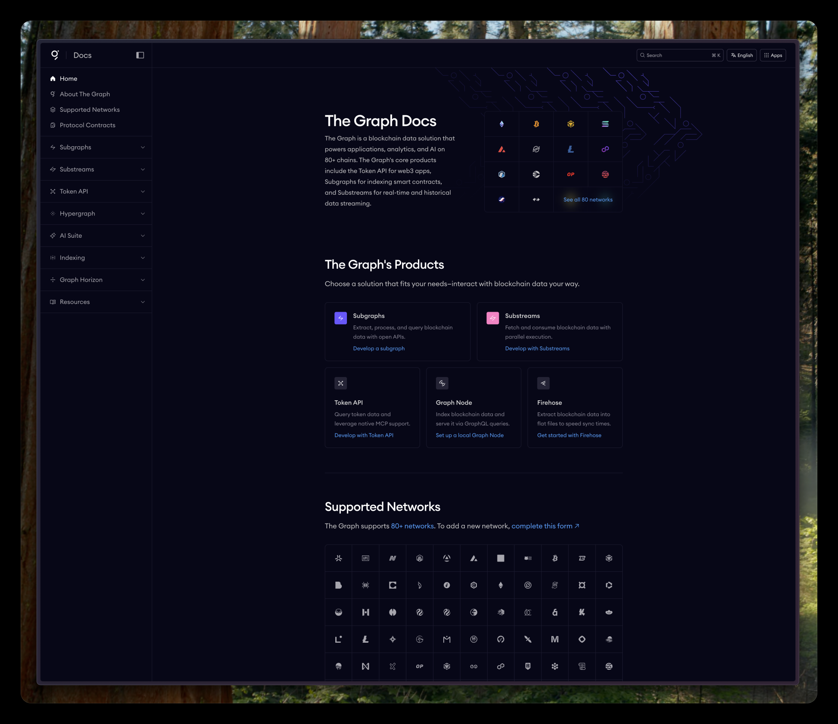
Task: Click the red OP network icon
Action: click(x=570, y=174)
